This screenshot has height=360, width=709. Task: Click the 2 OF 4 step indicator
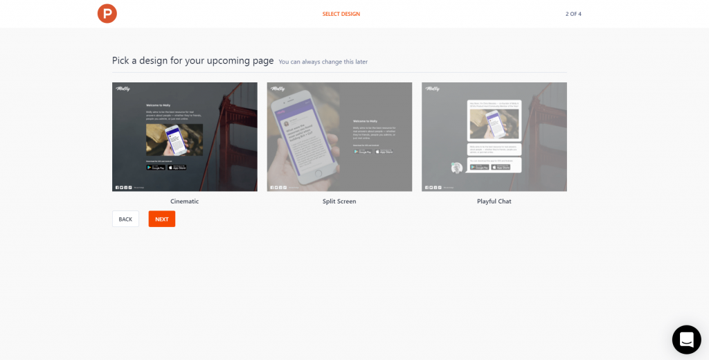coord(573,14)
